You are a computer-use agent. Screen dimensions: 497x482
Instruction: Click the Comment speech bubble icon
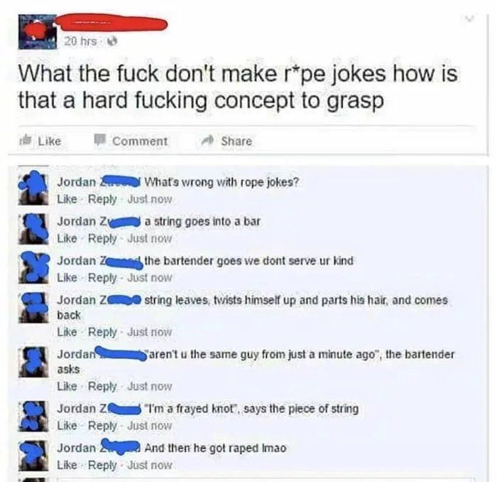(x=99, y=140)
